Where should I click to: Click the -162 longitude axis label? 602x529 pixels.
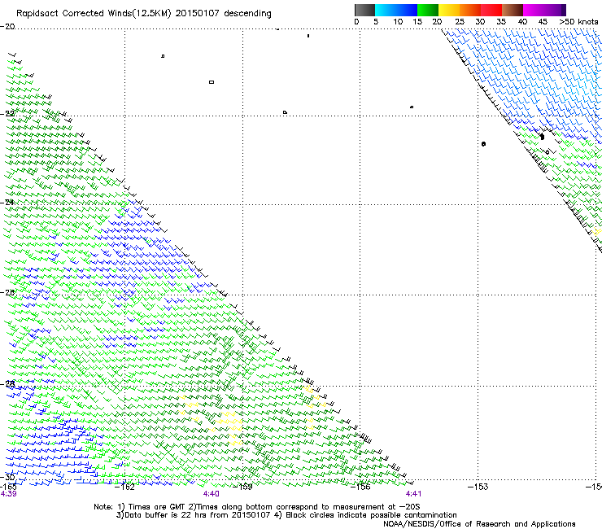[124, 487]
